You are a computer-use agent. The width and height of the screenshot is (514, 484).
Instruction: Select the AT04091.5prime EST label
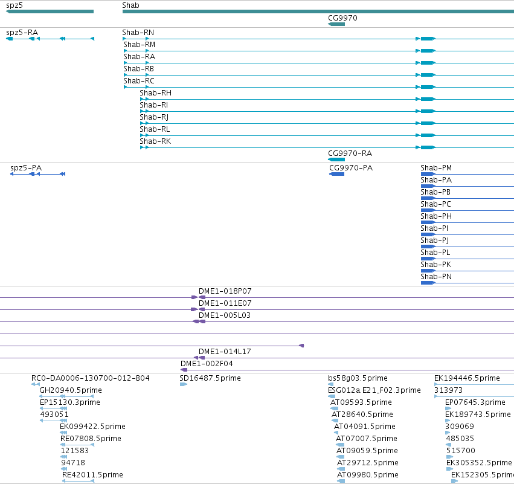365,427
